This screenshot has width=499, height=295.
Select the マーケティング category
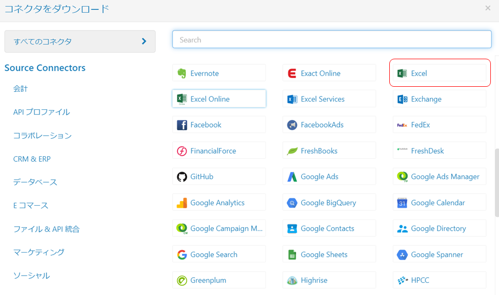(38, 252)
